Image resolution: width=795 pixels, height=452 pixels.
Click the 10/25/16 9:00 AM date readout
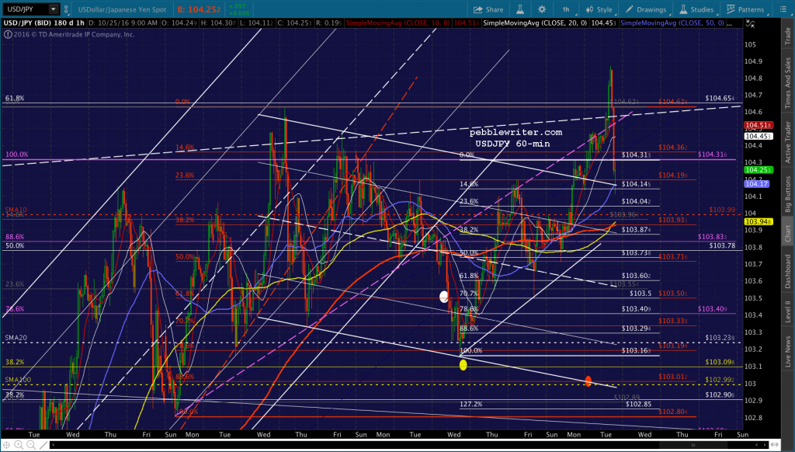tap(122, 23)
